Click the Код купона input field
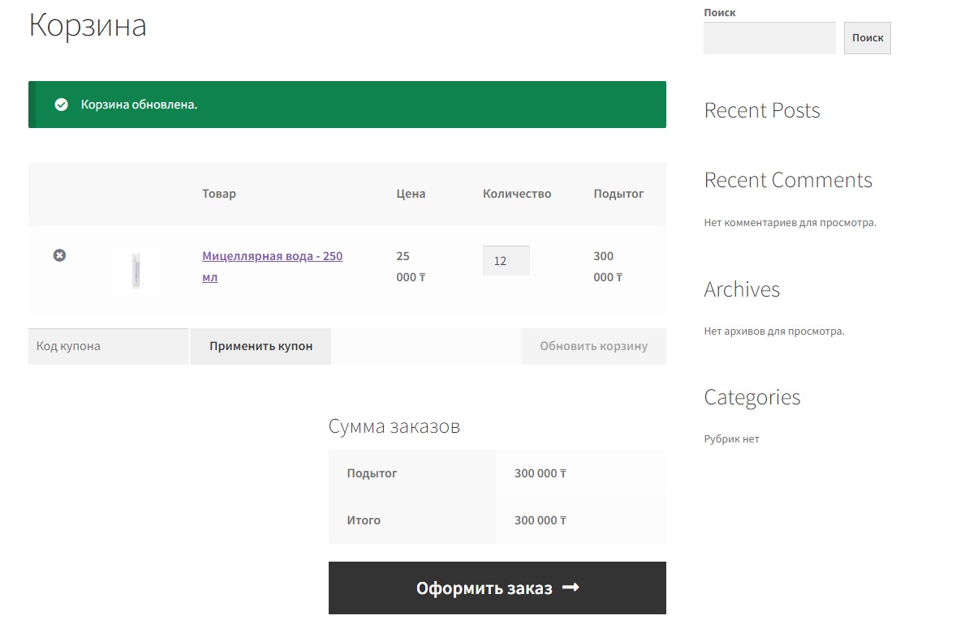The height and width of the screenshot is (637, 969). tap(108, 346)
